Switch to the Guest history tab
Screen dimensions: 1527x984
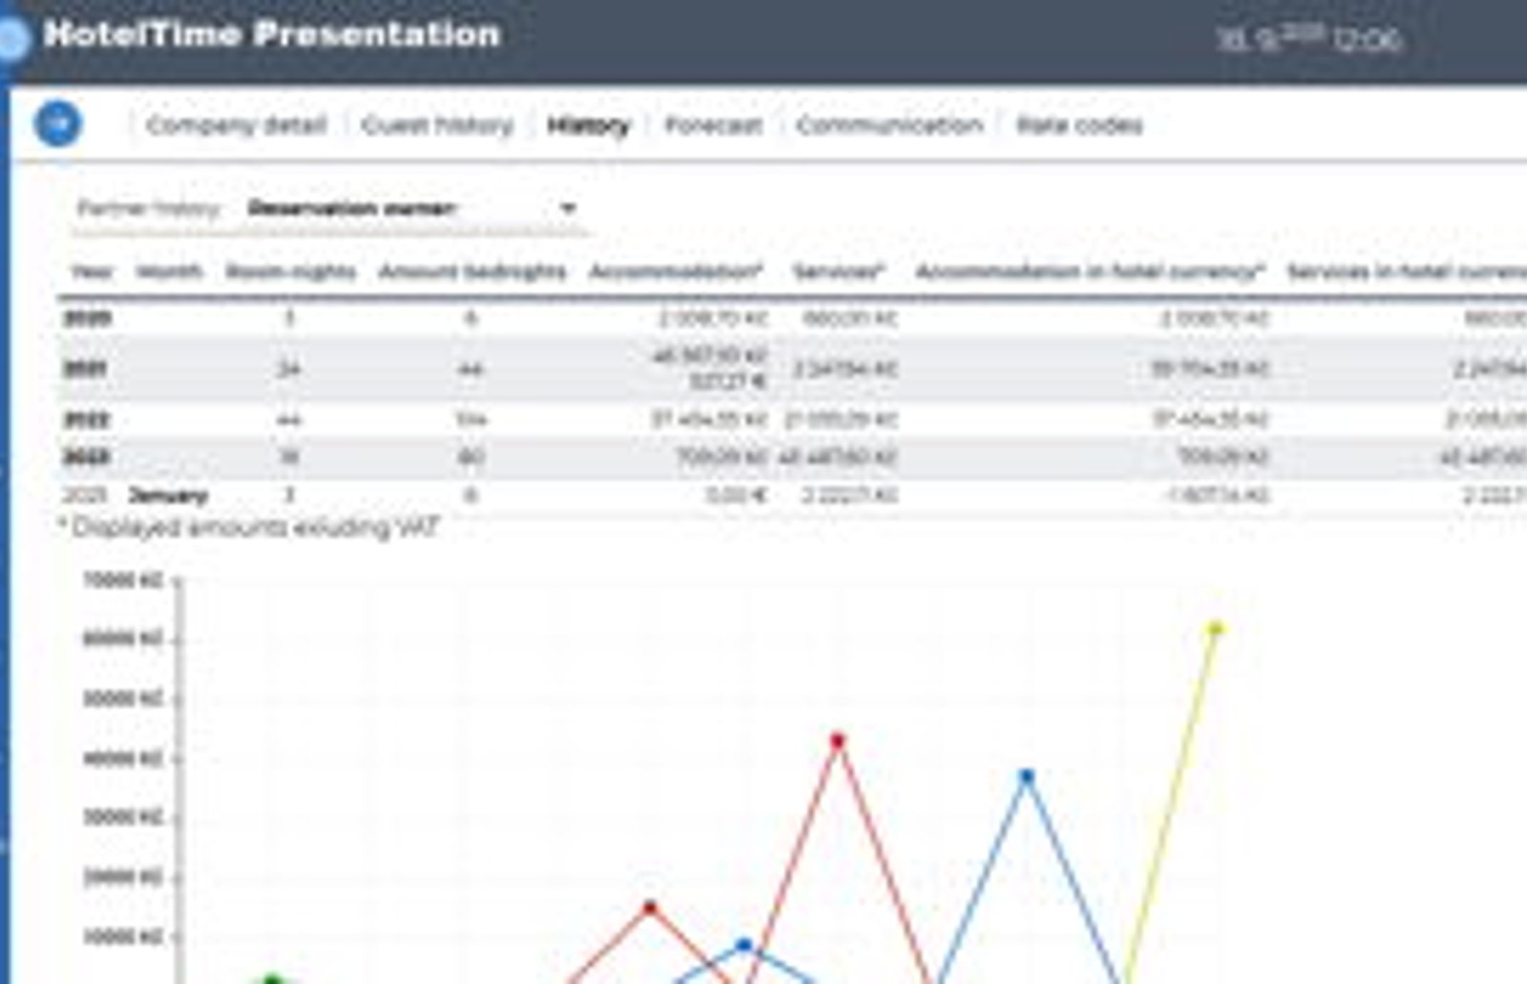coord(437,125)
